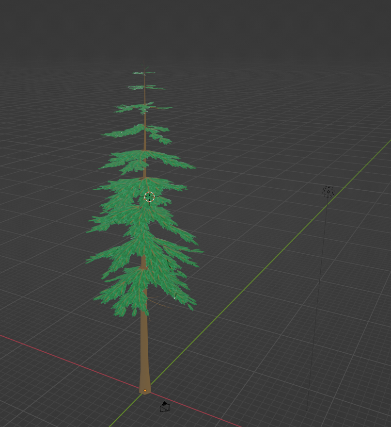Click the fifth branch tier from the top
391x427 pixels.
145,160
